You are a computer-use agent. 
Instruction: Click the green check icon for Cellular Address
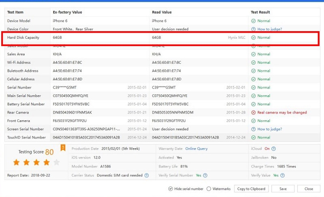[254, 79]
